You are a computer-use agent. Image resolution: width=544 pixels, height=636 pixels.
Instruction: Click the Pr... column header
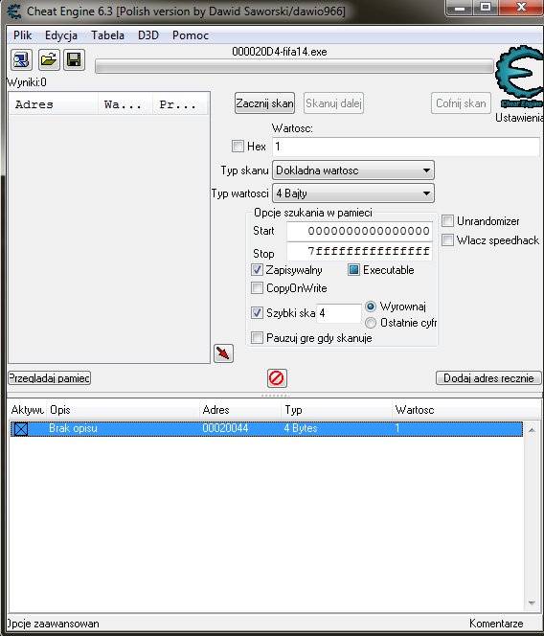point(180,104)
